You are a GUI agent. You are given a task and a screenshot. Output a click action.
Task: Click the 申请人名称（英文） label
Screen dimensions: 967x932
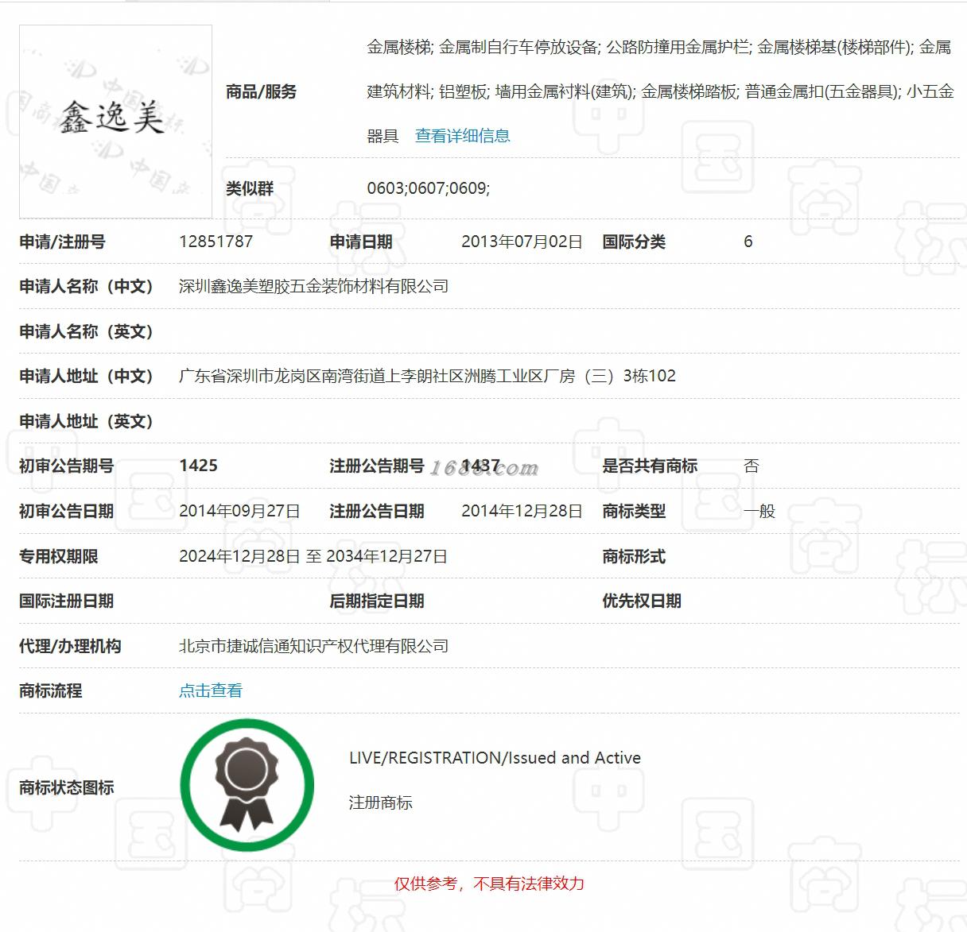pyautogui.click(x=86, y=331)
